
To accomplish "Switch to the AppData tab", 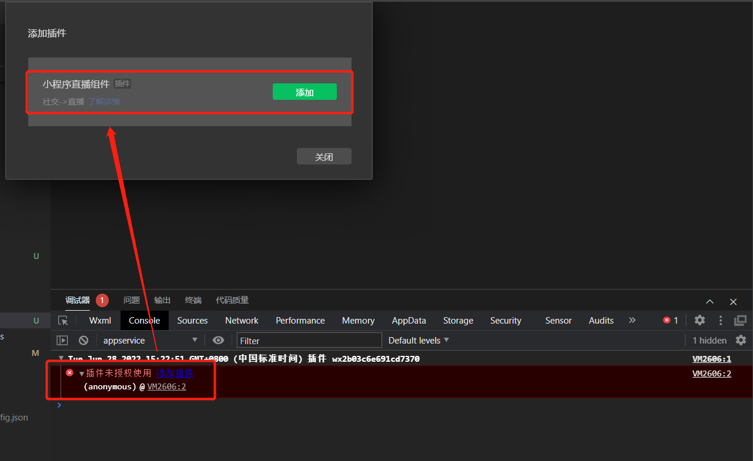I will (409, 321).
